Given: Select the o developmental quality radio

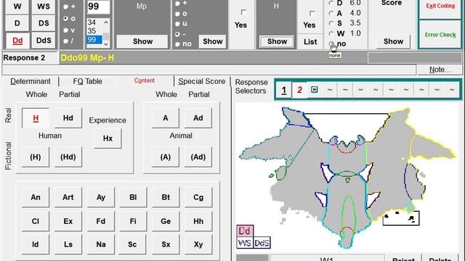Looking at the screenshot, I should (66, 18).
